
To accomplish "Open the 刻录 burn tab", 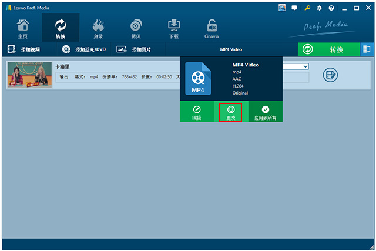I will (98, 29).
